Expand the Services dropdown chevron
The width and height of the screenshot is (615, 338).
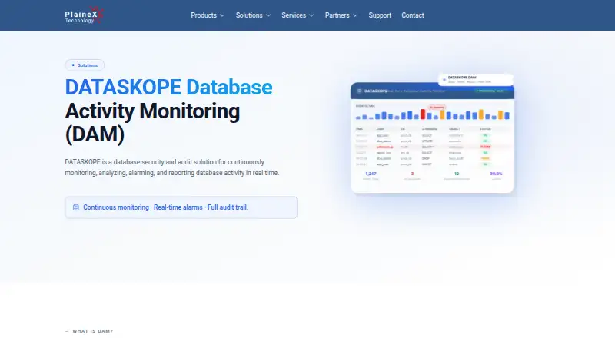point(311,15)
